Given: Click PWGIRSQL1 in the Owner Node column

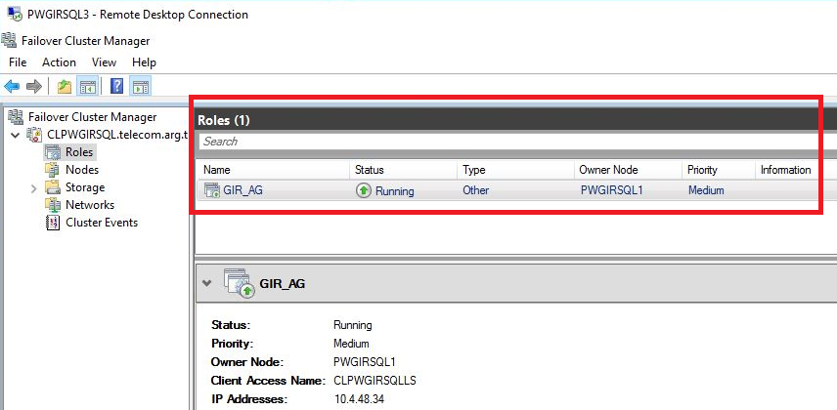Looking at the screenshot, I should (612, 190).
